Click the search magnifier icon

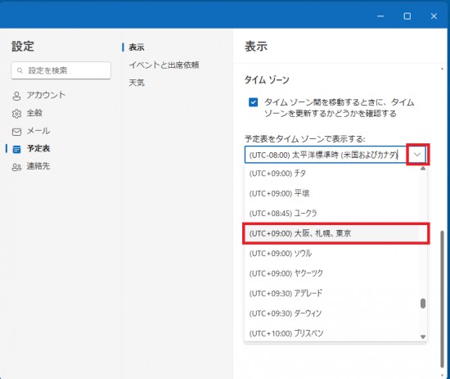coord(20,70)
